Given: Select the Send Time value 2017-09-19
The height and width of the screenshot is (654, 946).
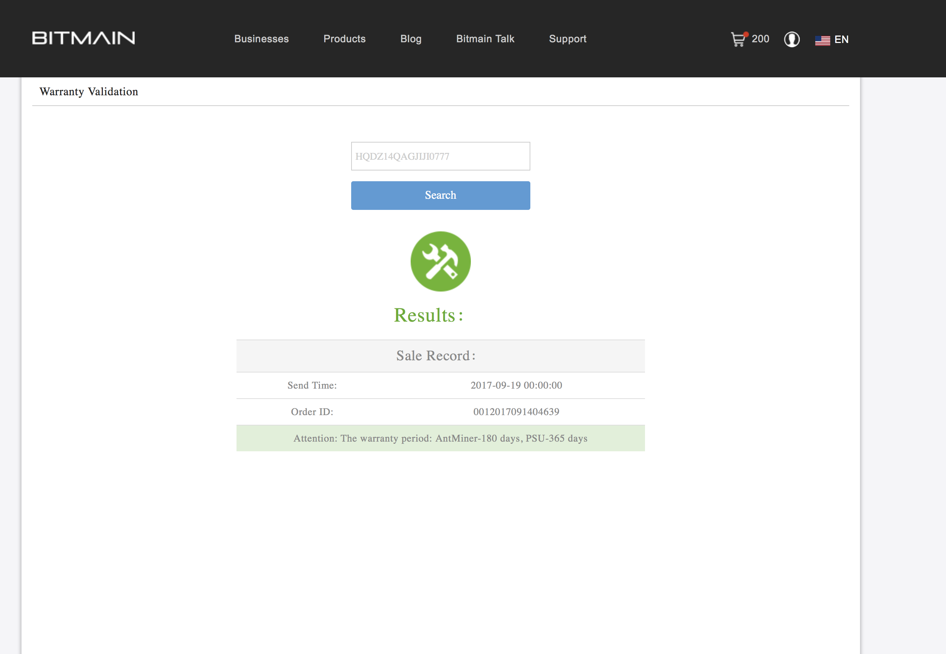Looking at the screenshot, I should 516,385.
